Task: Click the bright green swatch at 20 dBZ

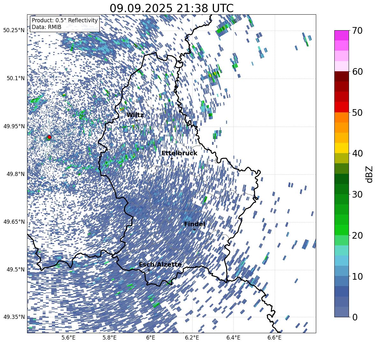Action: 341,230
